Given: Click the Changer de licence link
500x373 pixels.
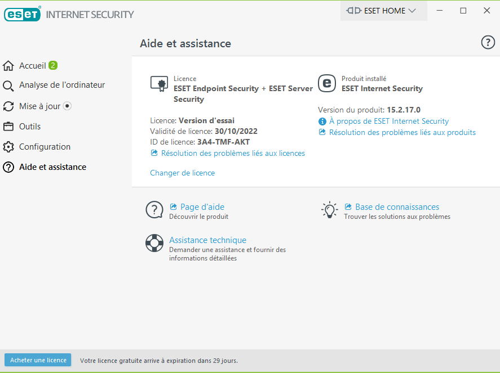Looking at the screenshot, I should pos(183,173).
